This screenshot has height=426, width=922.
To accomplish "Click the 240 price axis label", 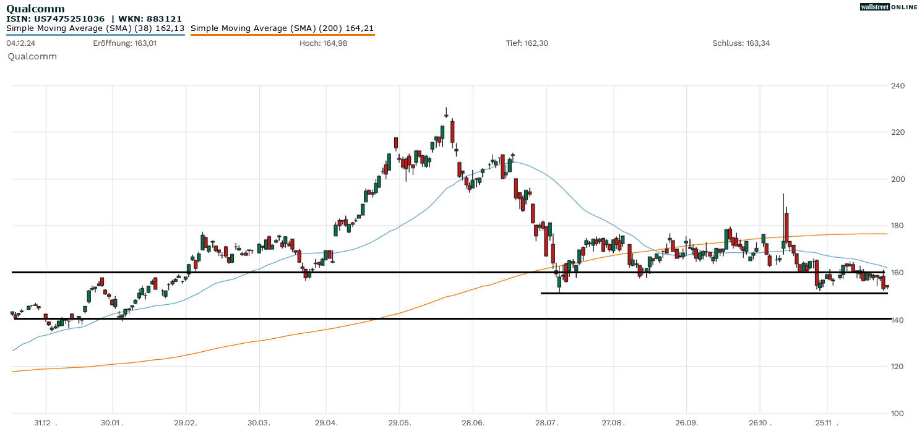I will coord(898,86).
